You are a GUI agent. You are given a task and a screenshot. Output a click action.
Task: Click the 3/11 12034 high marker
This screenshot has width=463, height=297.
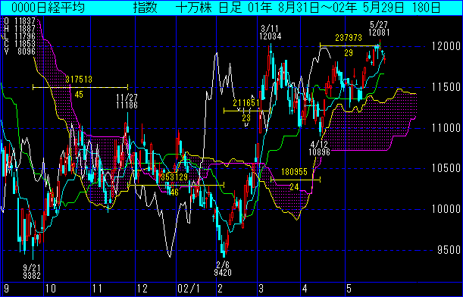click(x=271, y=33)
